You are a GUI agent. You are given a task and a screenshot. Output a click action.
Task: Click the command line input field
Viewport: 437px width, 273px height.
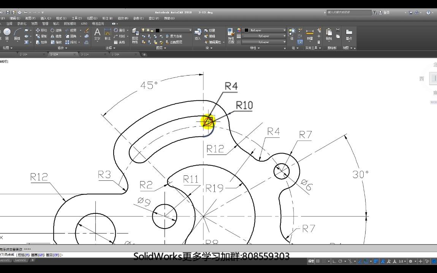pyautogui.click(x=114, y=255)
